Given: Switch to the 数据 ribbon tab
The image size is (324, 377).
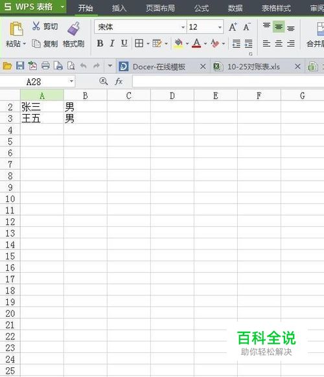Looking at the screenshot, I should pos(235,8).
